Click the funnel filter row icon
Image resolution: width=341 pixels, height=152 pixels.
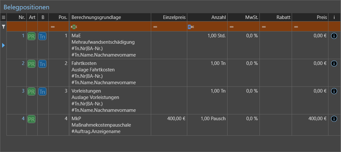pyautogui.click(x=3, y=27)
